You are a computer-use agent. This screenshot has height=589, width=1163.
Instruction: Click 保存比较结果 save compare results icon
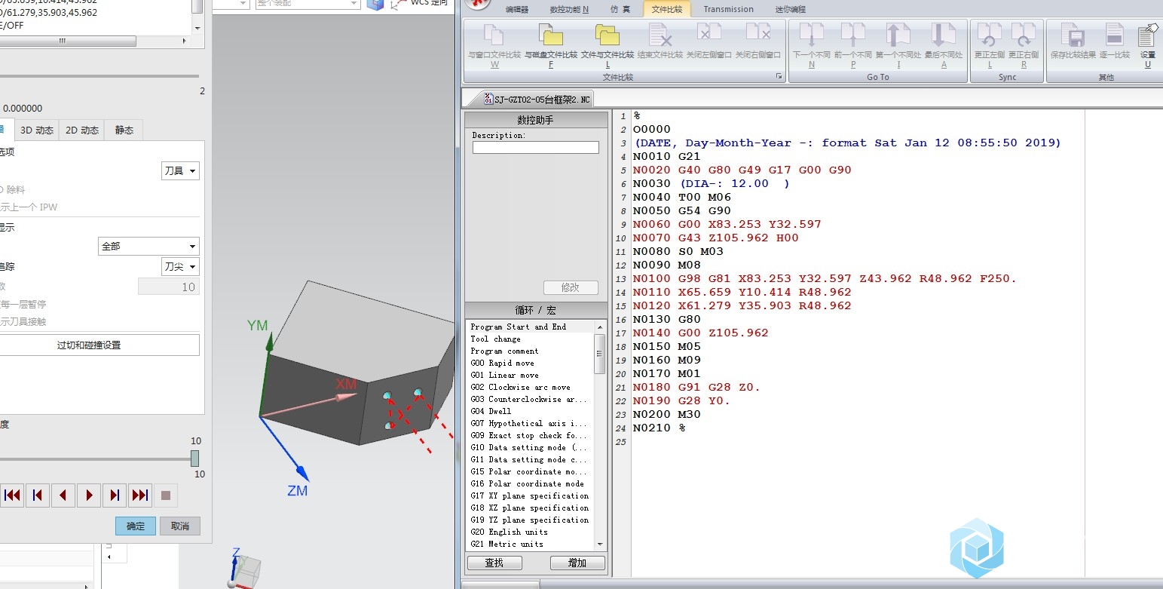click(1073, 35)
